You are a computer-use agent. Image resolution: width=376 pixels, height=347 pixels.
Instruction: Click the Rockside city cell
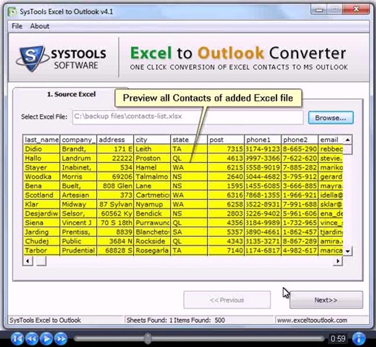pyautogui.click(x=152, y=241)
